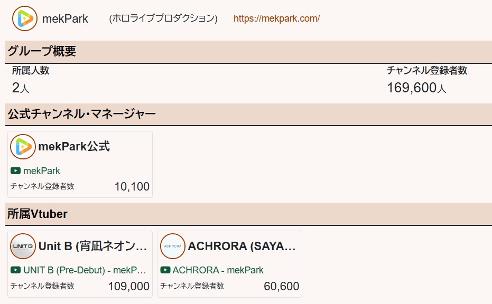Screen dimensions: 492x304
Task: Click the UNIT B round avatar
Action: [x=23, y=246]
